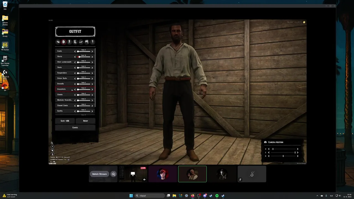Select the green-highlighted participant tile
The image size is (354, 199).
[192, 174]
